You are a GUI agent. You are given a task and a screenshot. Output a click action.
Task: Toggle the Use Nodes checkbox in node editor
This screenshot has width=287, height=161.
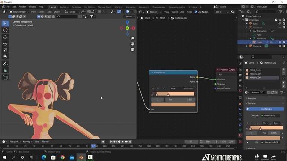(196, 12)
